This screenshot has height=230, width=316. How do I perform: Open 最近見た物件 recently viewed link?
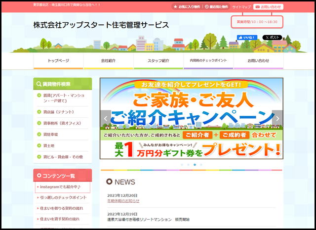(216, 6)
